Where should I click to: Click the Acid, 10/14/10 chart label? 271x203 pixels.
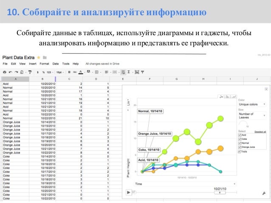click(148, 160)
